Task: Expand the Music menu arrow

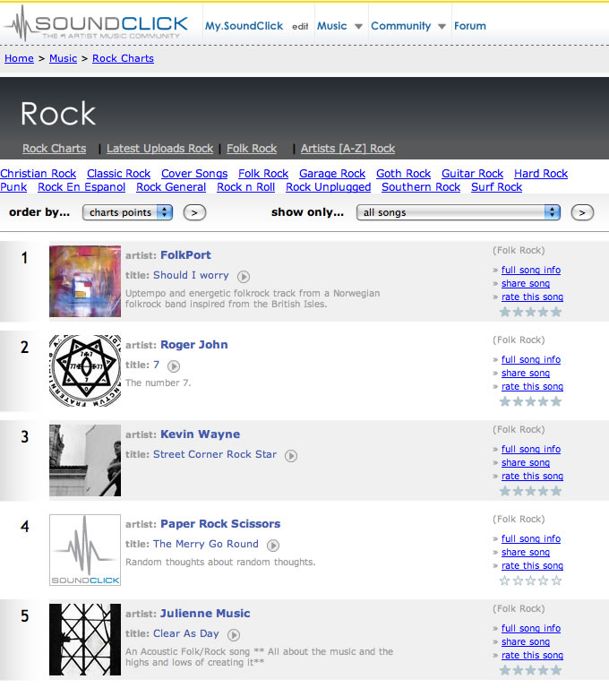Action: tap(358, 26)
